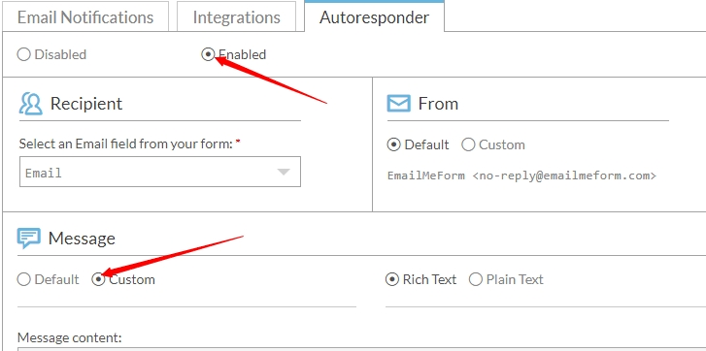
Task: Select the Plain Text format option
Action: [x=476, y=279]
